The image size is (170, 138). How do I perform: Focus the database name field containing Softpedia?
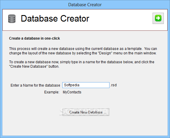pyautogui.click(x=86, y=85)
